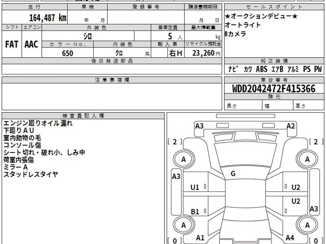Select inspector note ミラーA
Image resolution: width=326 pixels, height=244 pixels.
coord(15,167)
